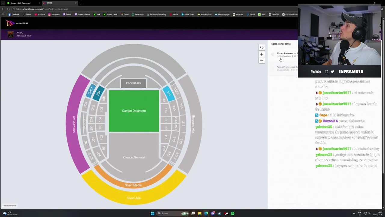Image resolution: width=385 pixels, height=217 pixels.
Task: Open the Stream - Twitch bookmark
Action: (x=82, y=14)
